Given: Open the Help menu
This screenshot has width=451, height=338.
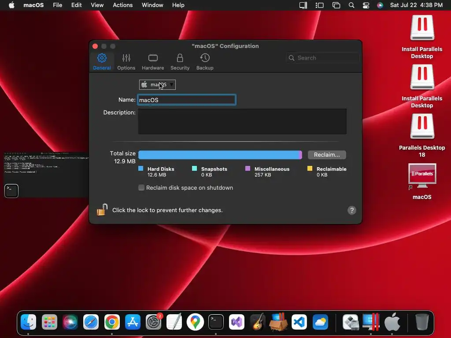Looking at the screenshot, I should (x=178, y=5).
